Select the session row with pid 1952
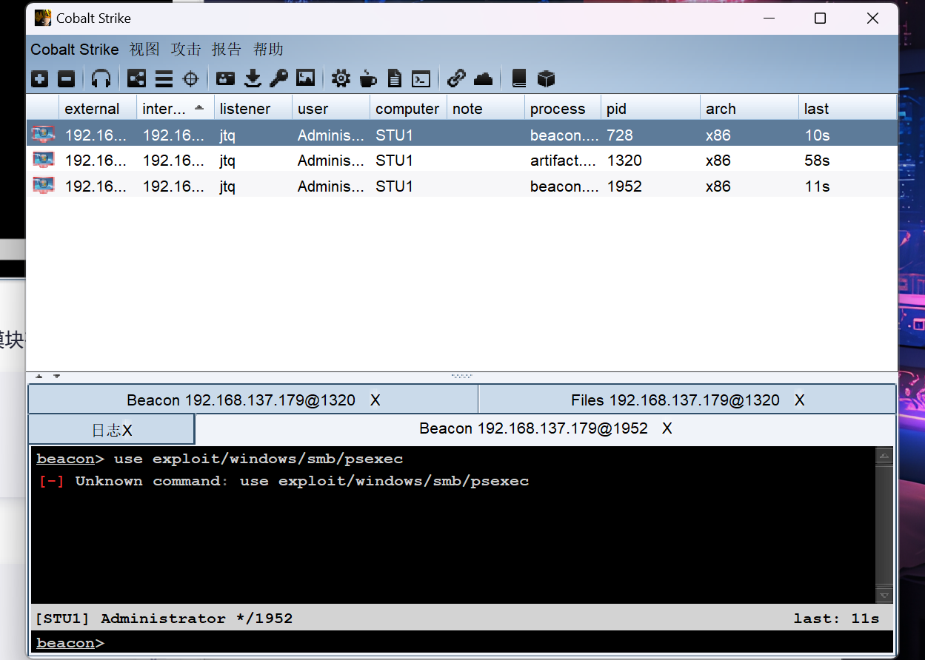This screenshot has width=925, height=660. [x=461, y=186]
